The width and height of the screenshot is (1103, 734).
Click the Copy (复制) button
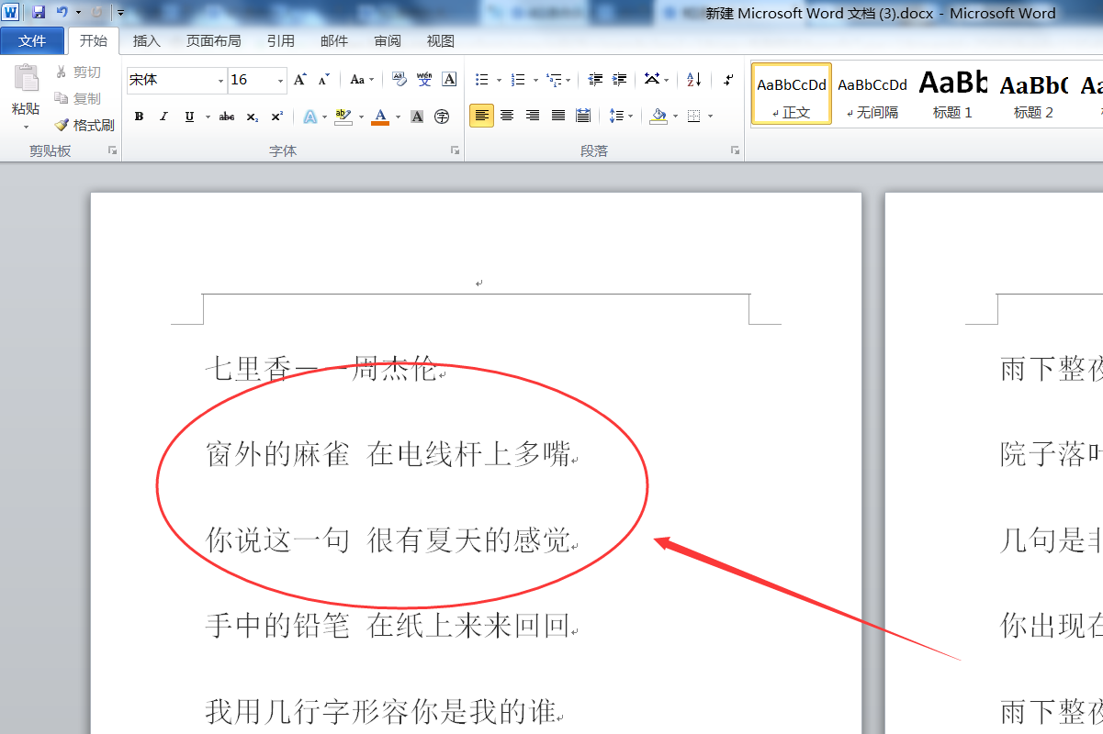tap(78, 98)
